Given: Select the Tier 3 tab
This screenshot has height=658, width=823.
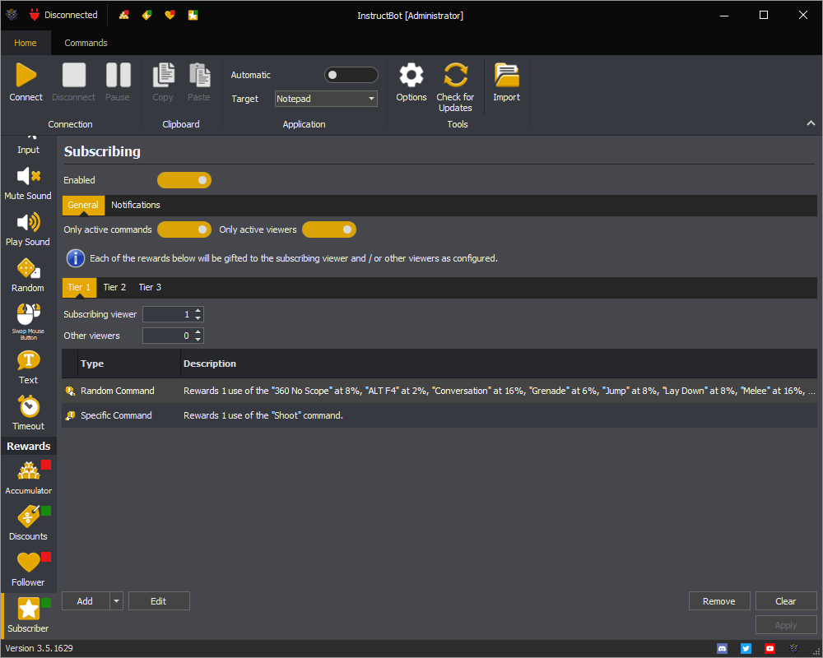Looking at the screenshot, I should click(x=150, y=288).
